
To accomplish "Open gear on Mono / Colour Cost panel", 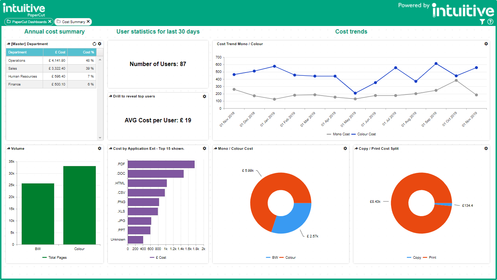I will pos(345,148).
